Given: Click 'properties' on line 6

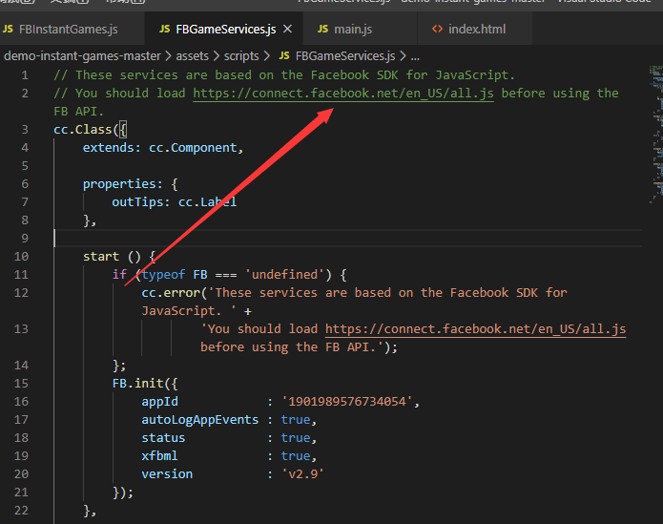Looking at the screenshot, I should (119, 184).
